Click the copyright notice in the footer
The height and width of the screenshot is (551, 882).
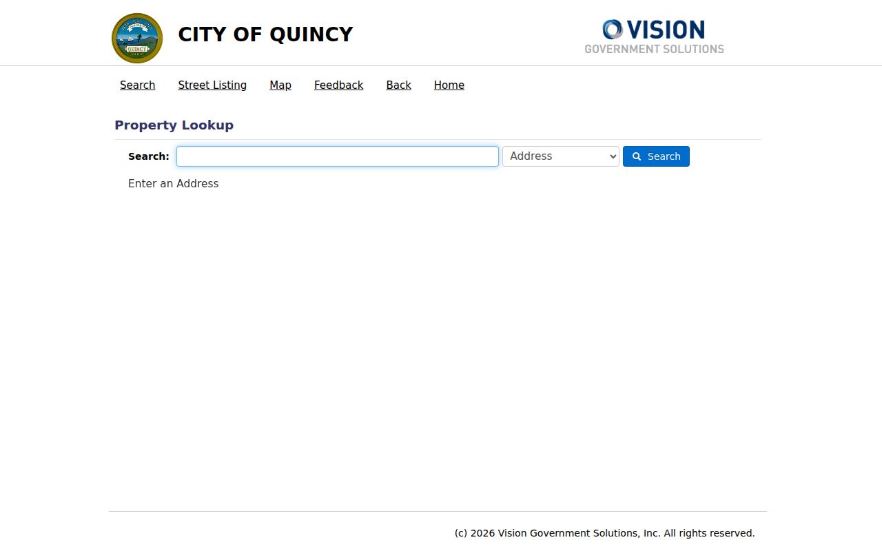[605, 533]
